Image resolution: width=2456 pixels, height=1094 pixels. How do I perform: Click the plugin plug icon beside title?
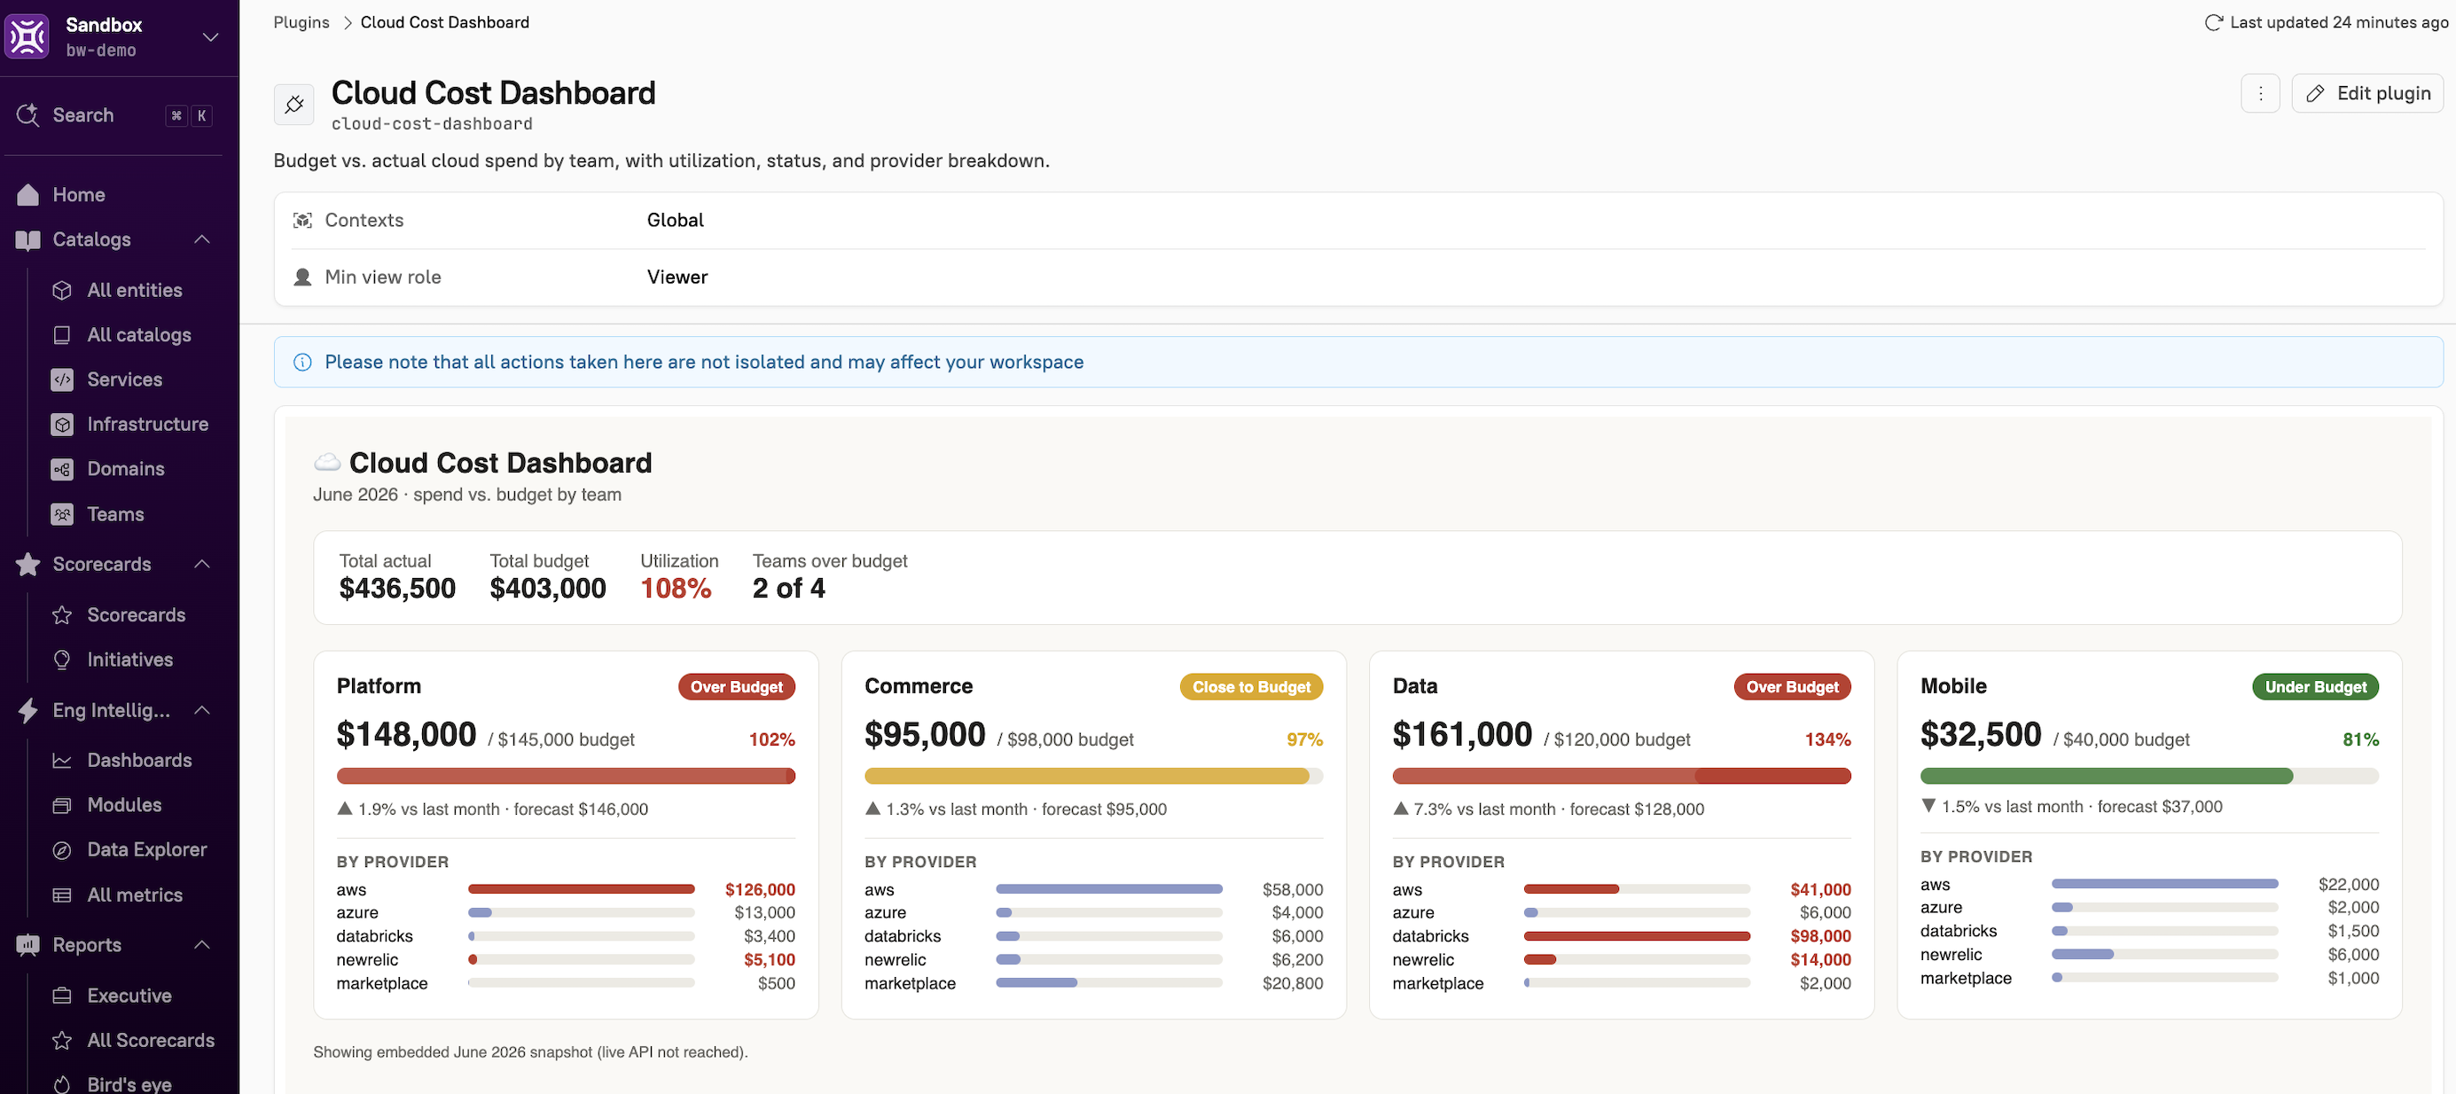click(293, 104)
